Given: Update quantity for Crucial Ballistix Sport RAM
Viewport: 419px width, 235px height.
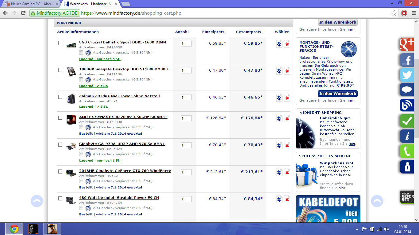Looking at the screenshot, I should click(279, 44).
